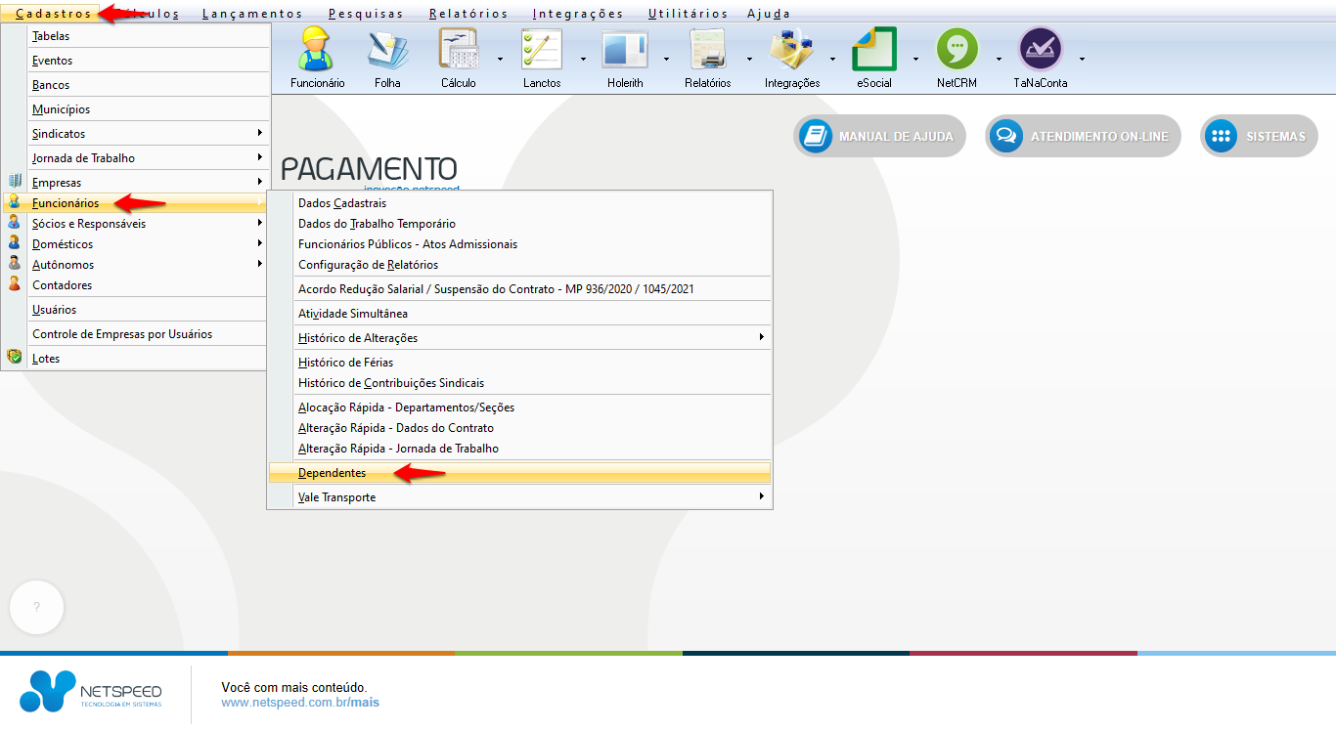
Task: Open the www.netspeed.com.br/mais link
Action: point(300,702)
